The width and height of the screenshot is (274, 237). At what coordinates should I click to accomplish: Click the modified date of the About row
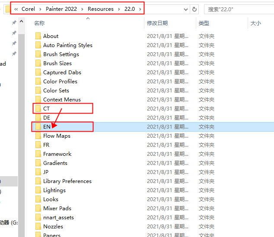tap(168, 36)
